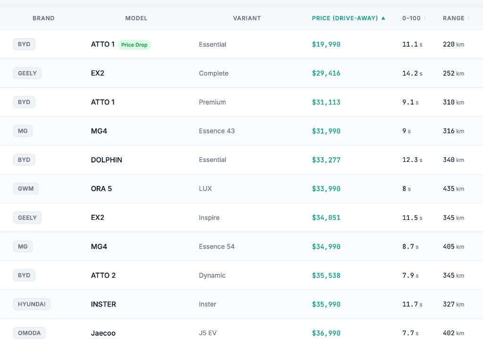Select the ATTO 1 model in the Premium row
This screenshot has width=483, height=347.
click(103, 102)
